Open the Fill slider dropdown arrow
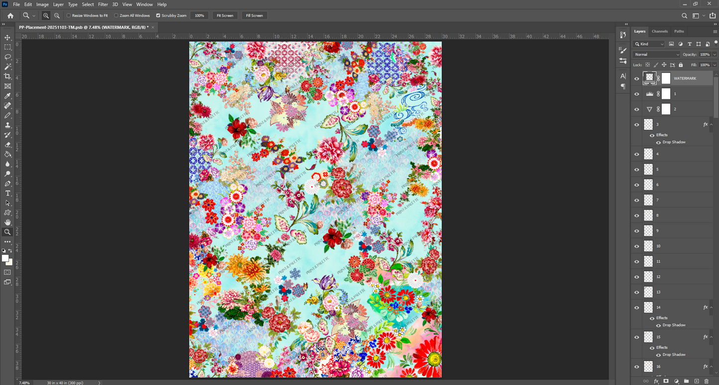The width and height of the screenshot is (719, 385). pyautogui.click(x=715, y=65)
